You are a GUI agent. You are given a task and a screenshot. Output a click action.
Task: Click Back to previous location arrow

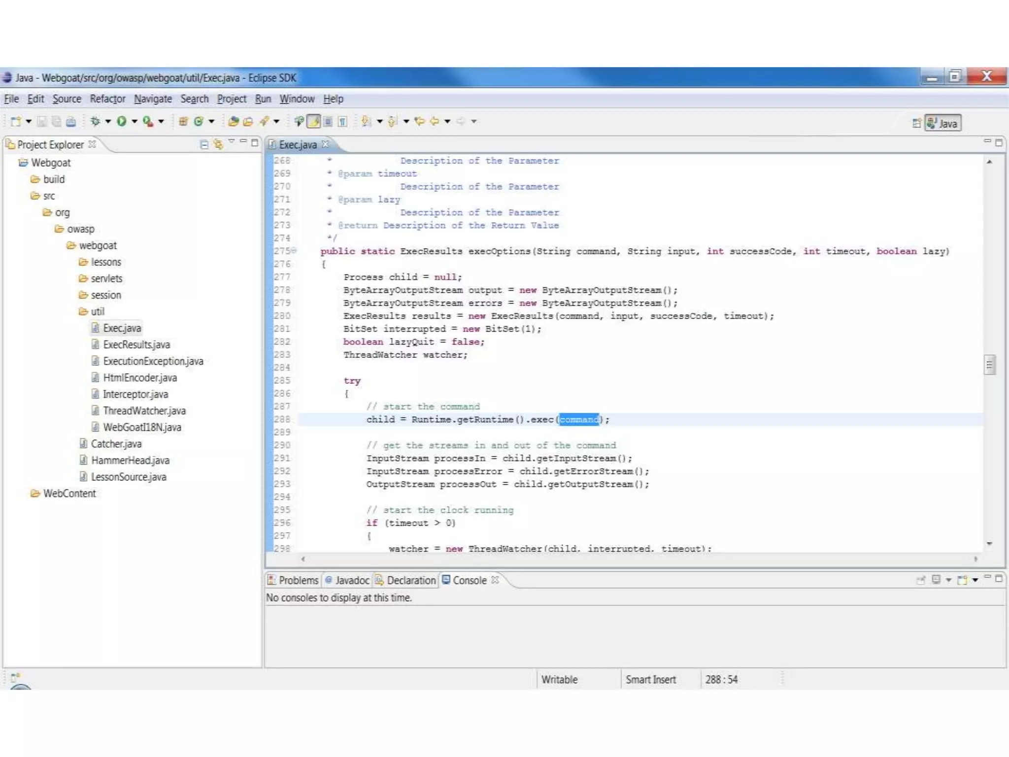[435, 121]
